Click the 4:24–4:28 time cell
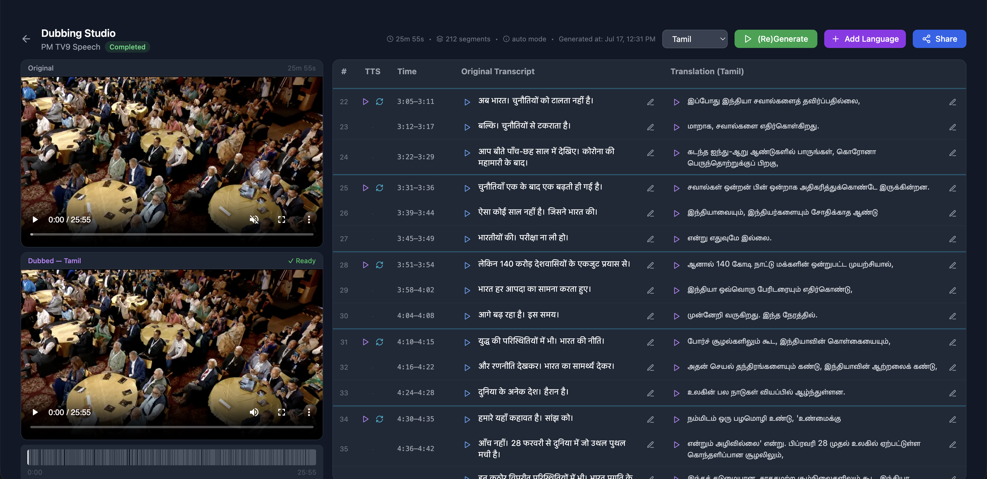Viewport: 987px width, 479px height. tap(415, 393)
